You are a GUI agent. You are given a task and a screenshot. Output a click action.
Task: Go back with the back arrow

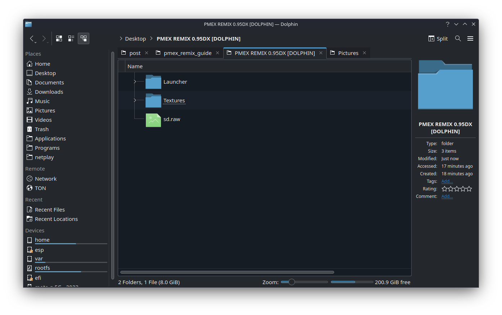(32, 38)
